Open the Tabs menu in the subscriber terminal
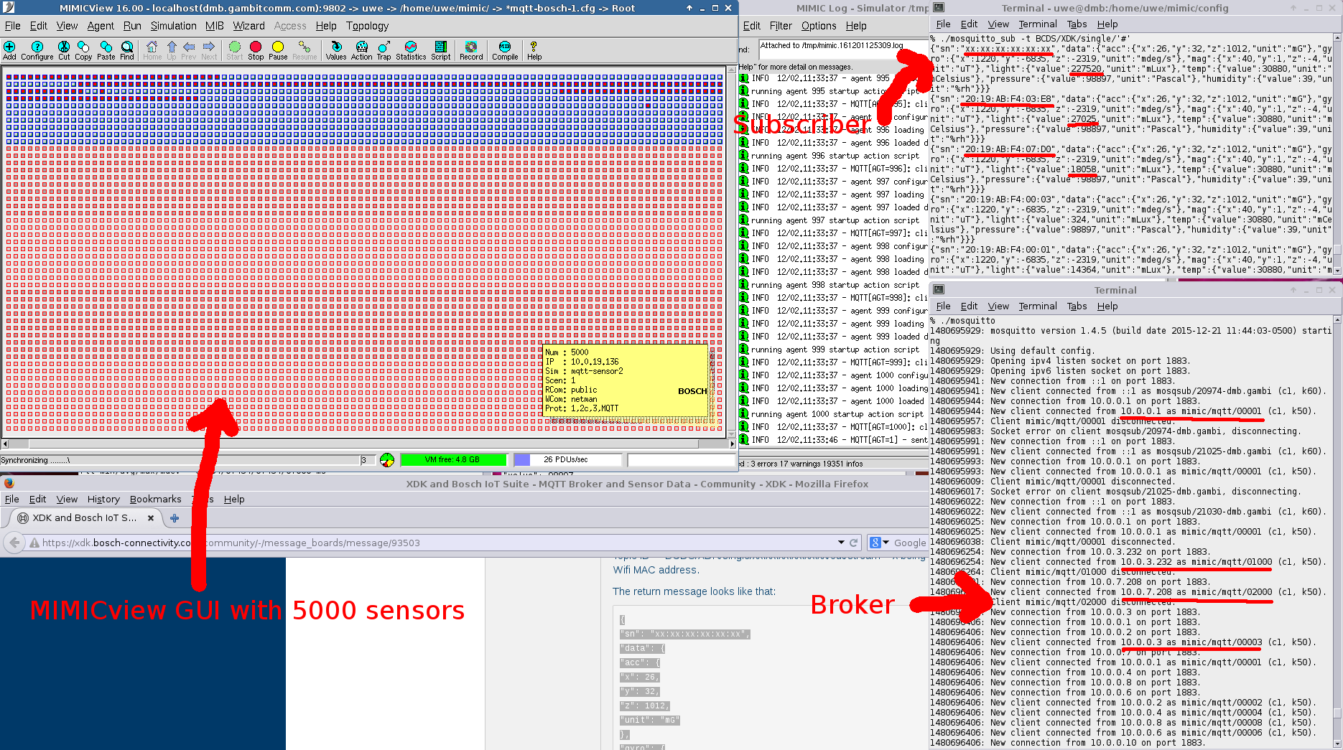Image resolution: width=1343 pixels, height=750 pixels. [x=1077, y=24]
